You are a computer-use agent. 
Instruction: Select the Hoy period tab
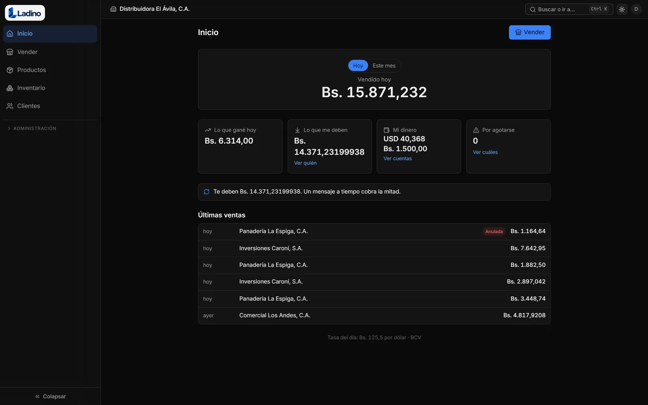click(x=358, y=66)
